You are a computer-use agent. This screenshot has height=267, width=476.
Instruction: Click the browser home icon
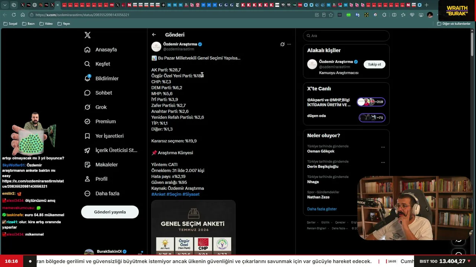[x=23, y=15]
